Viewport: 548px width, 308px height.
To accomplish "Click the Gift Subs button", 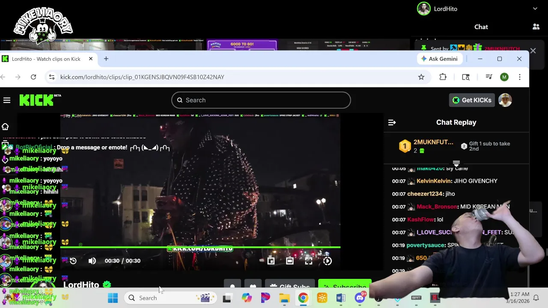I will point(290,287).
